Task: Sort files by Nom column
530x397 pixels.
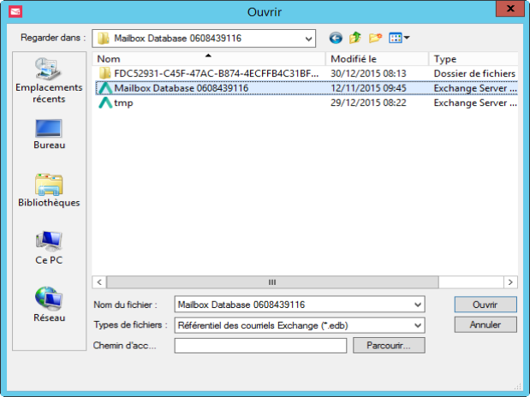Action: [x=209, y=59]
